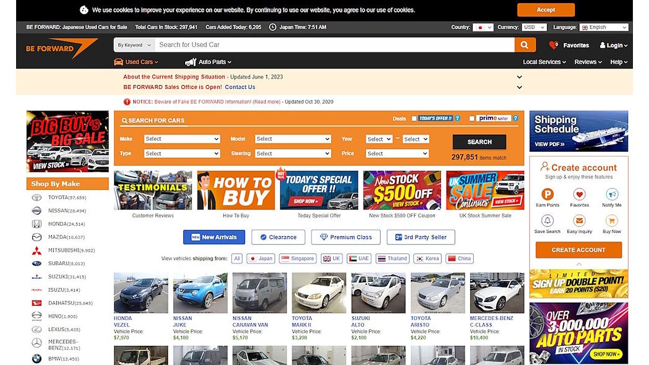649x365 pixels.
Task: Enable the Prime Seller checkbox
Action: (x=472, y=119)
